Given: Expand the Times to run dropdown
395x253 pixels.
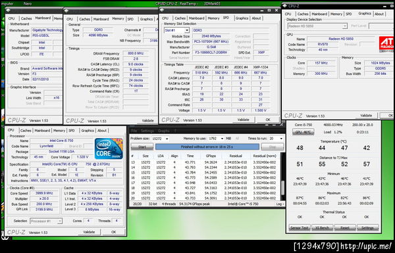Looking at the screenshot, I should (x=281, y=139).
